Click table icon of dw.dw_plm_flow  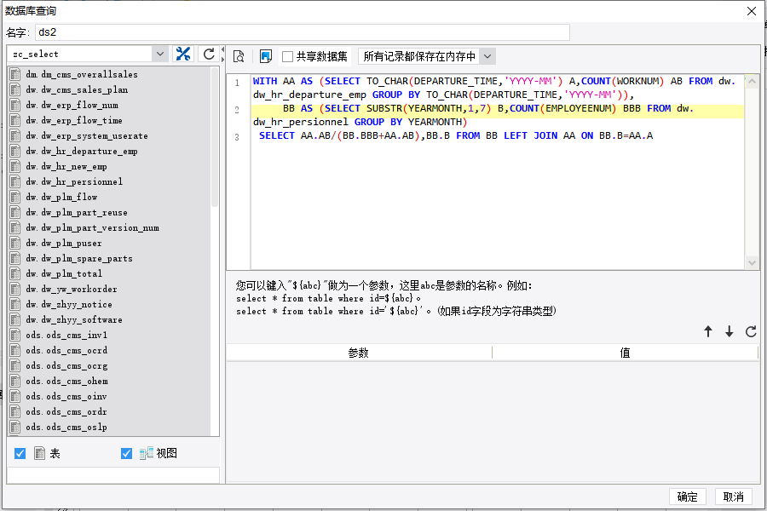pos(15,197)
